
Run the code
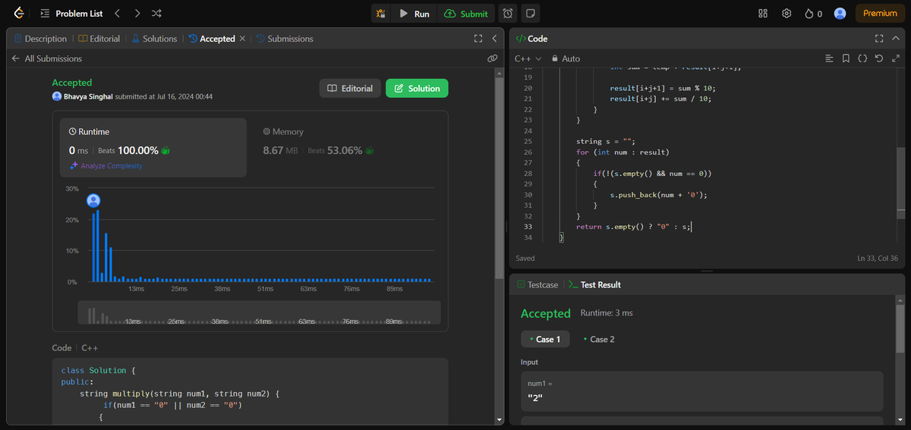click(x=415, y=14)
